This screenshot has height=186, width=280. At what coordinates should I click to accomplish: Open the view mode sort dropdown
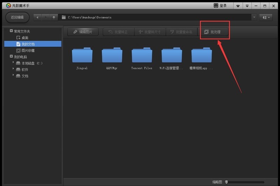pyautogui.click(x=266, y=17)
